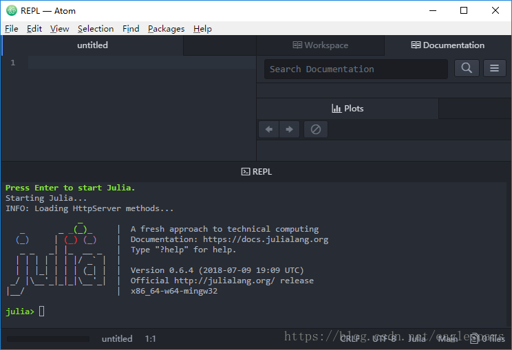Select the Plots pane tab
This screenshot has width=512, height=350.
pos(348,109)
